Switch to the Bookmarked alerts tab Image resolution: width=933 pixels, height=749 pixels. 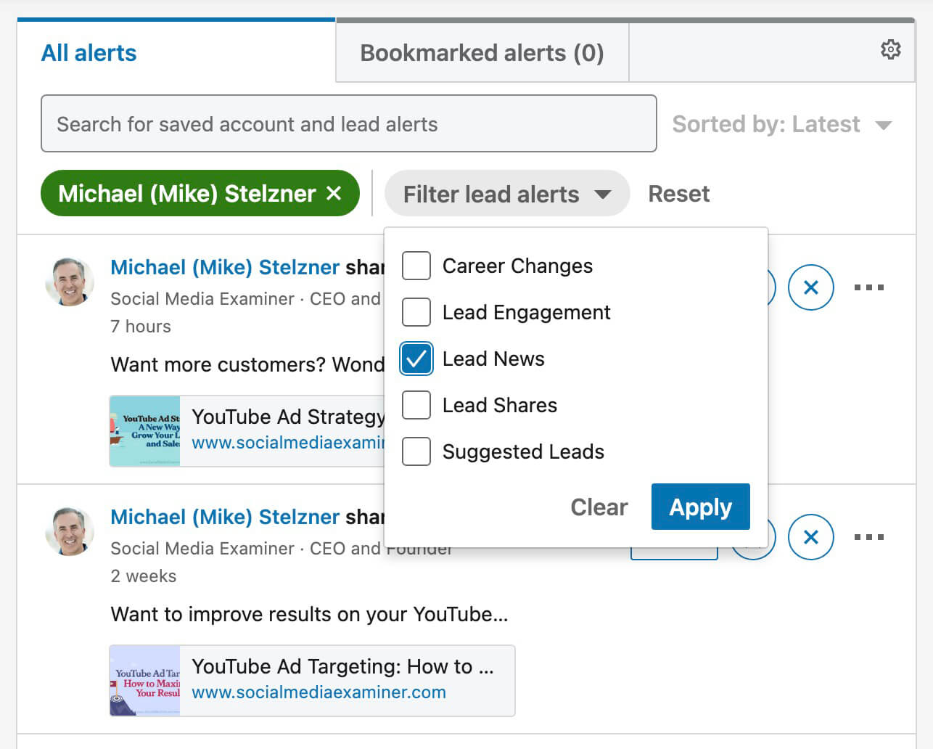click(x=482, y=53)
